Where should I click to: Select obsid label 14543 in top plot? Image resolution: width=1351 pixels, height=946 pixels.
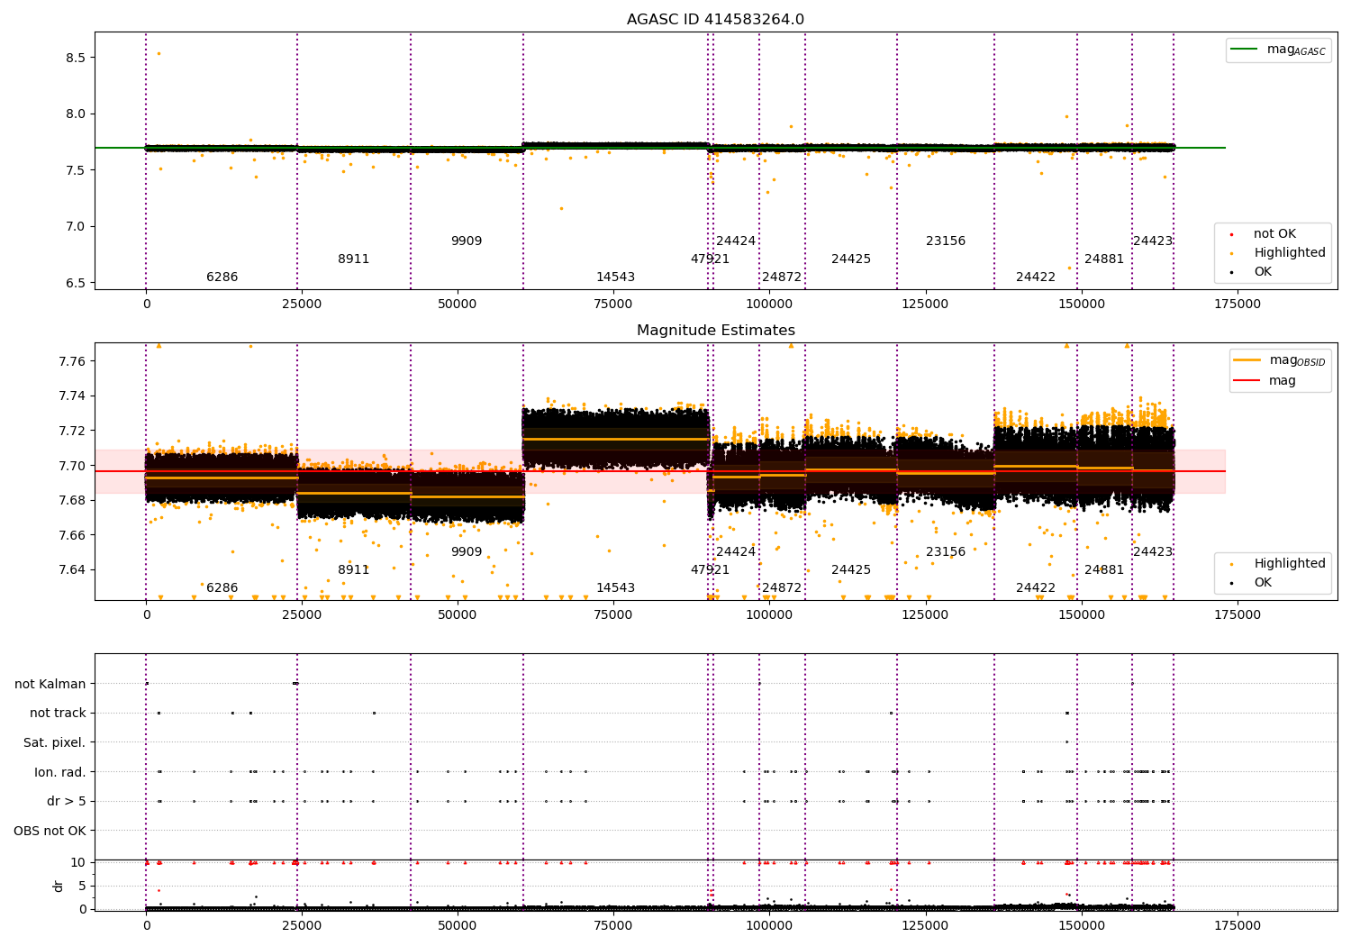[x=616, y=277]
